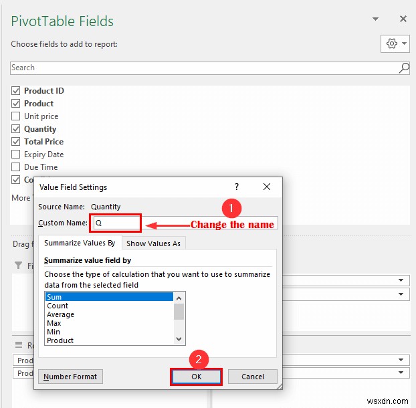Uncheck the Total Price field
Screen dimensions: 416x408
(15, 142)
